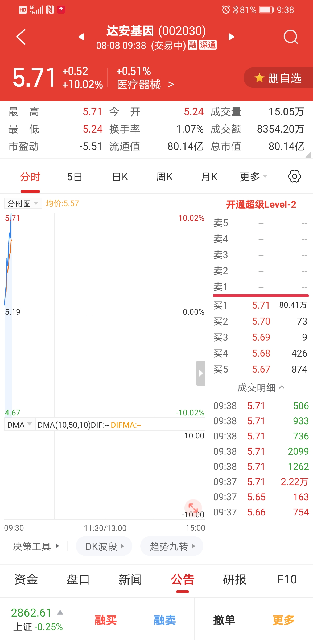The height and width of the screenshot is (640, 313).
Task: Click the fullscreen expand chart icon
Action: 193,507
